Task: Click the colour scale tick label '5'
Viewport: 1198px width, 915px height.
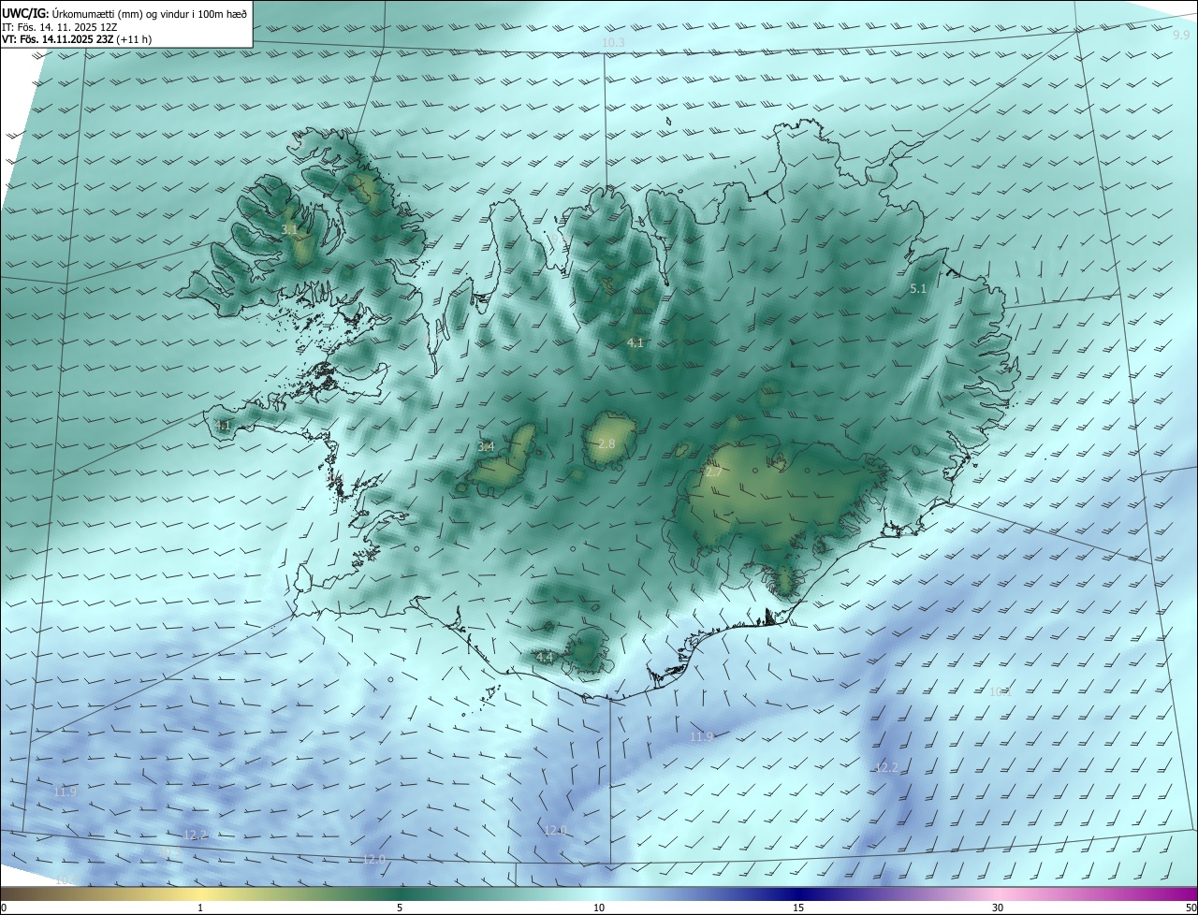Action: pos(400,908)
